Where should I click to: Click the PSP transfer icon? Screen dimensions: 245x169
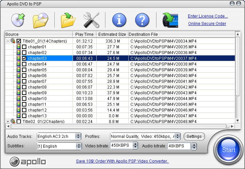[x=170, y=20]
